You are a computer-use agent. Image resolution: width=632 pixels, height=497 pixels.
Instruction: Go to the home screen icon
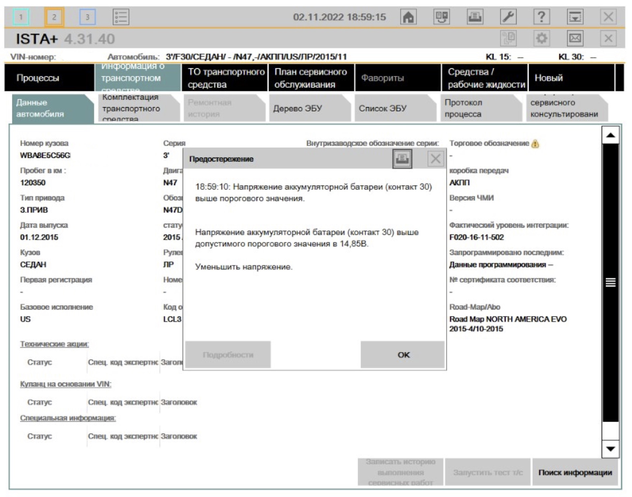coord(408,16)
